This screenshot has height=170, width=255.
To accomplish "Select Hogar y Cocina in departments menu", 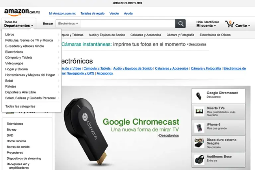I will pos(16,69).
